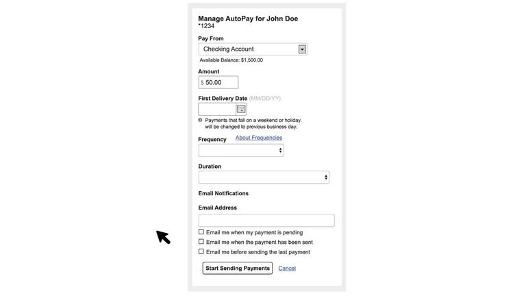Screen dimensions: 526x296
Task: Click the Manage AutoPay for John Doe heading
Action: [248, 18]
